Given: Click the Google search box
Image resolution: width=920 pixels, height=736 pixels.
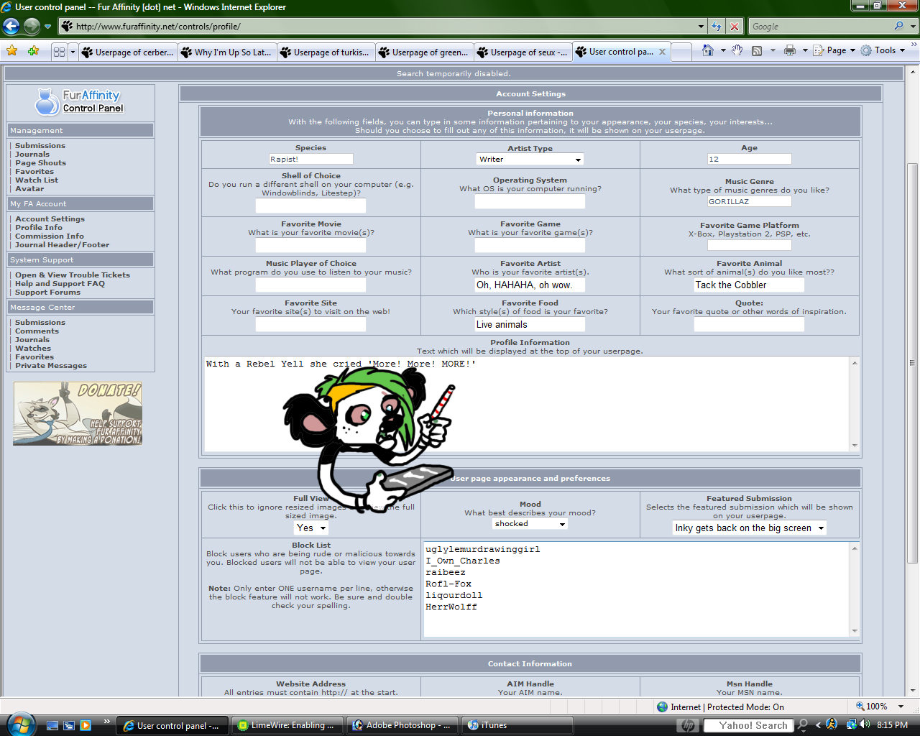Looking at the screenshot, I should pyautogui.click(x=819, y=27).
